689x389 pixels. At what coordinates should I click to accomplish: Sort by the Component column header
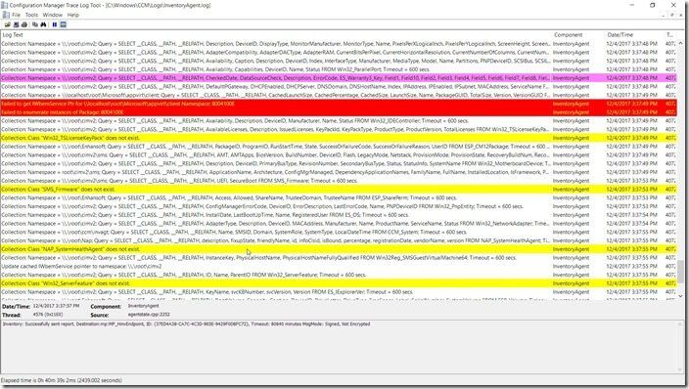coord(577,34)
